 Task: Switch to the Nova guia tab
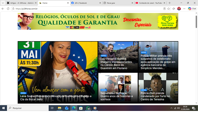click(118, 3)
